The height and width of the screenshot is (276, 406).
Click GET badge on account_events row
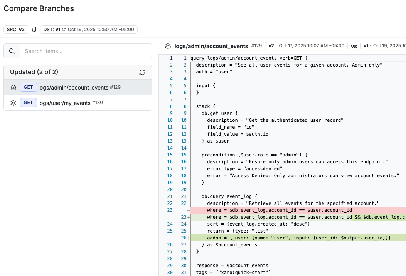coord(29,87)
